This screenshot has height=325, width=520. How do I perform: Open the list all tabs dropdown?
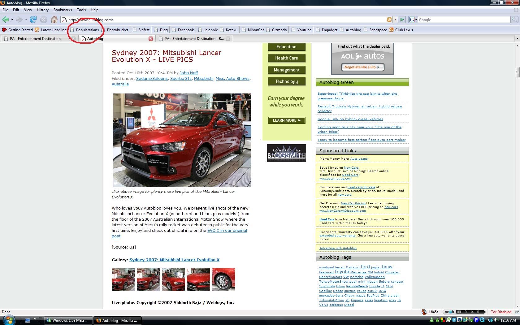pos(517,39)
